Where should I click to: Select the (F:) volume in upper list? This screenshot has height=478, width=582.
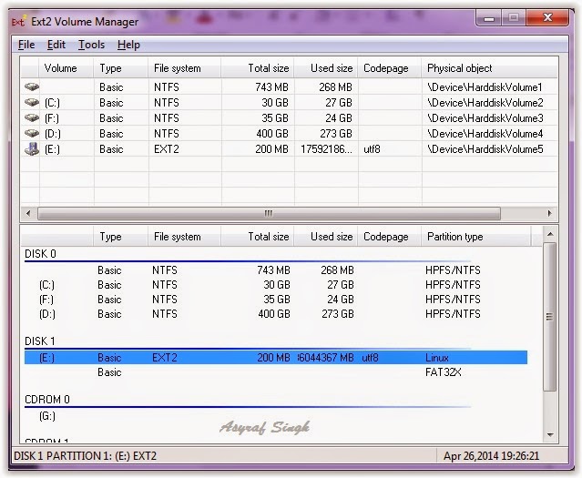[52, 118]
